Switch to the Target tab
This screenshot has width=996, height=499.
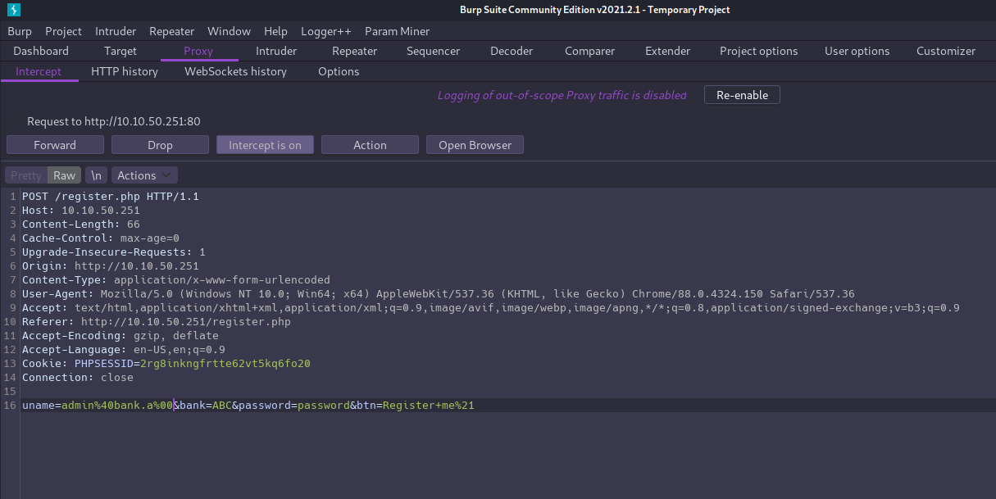click(x=121, y=51)
